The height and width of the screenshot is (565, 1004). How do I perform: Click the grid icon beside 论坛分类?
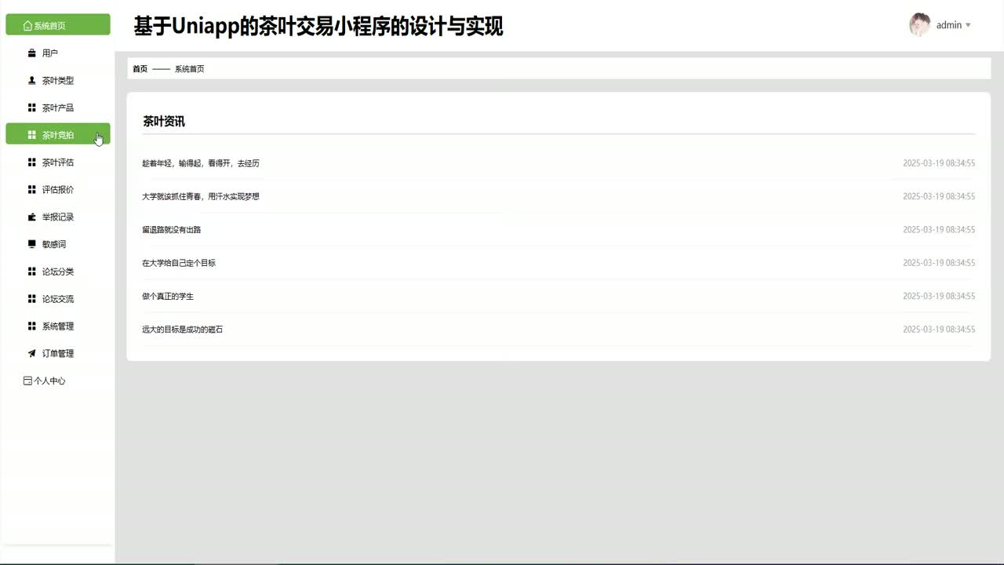coord(31,272)
